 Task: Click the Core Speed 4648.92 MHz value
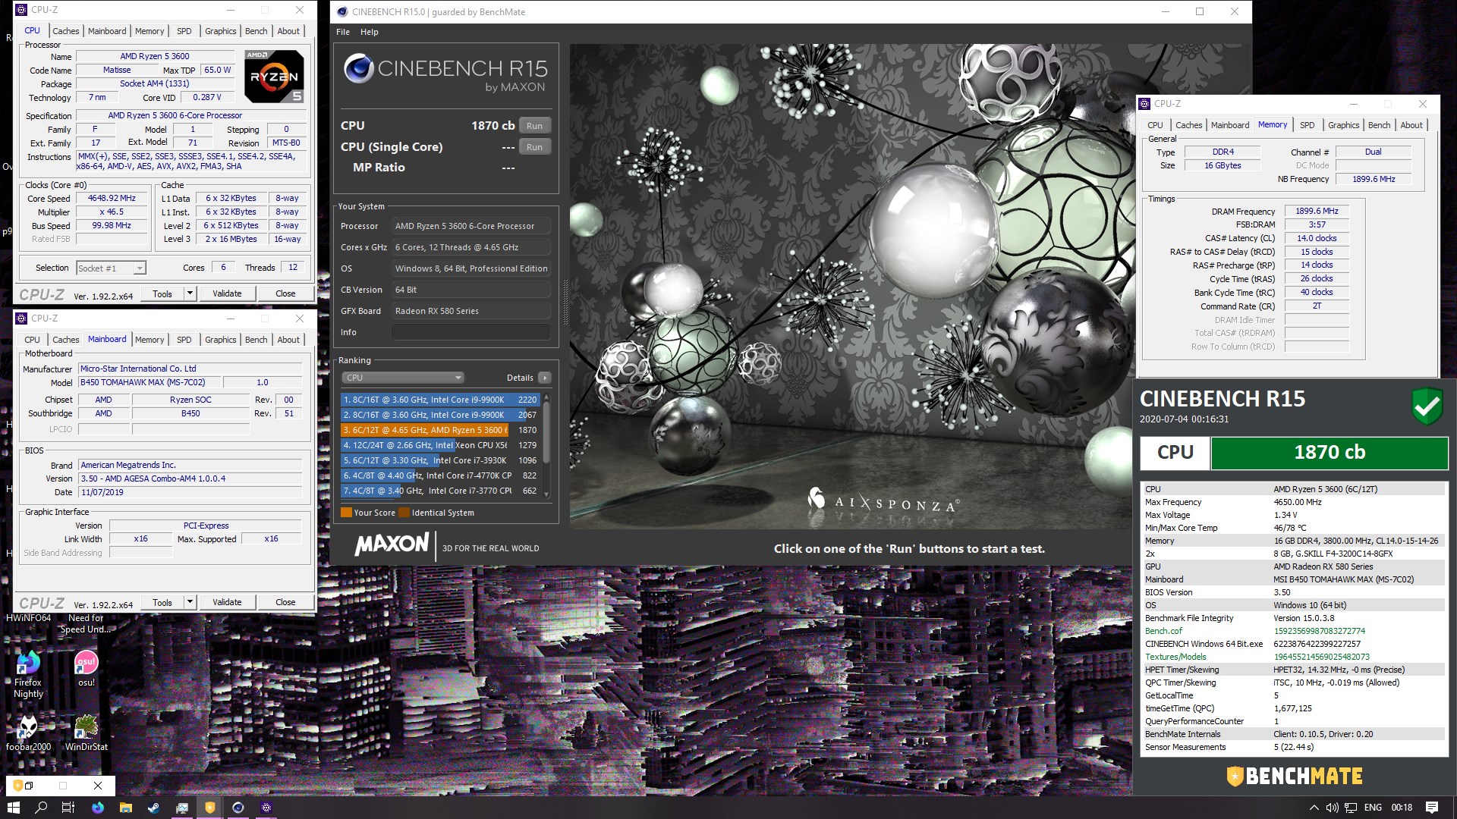click(x=112, y=198)
